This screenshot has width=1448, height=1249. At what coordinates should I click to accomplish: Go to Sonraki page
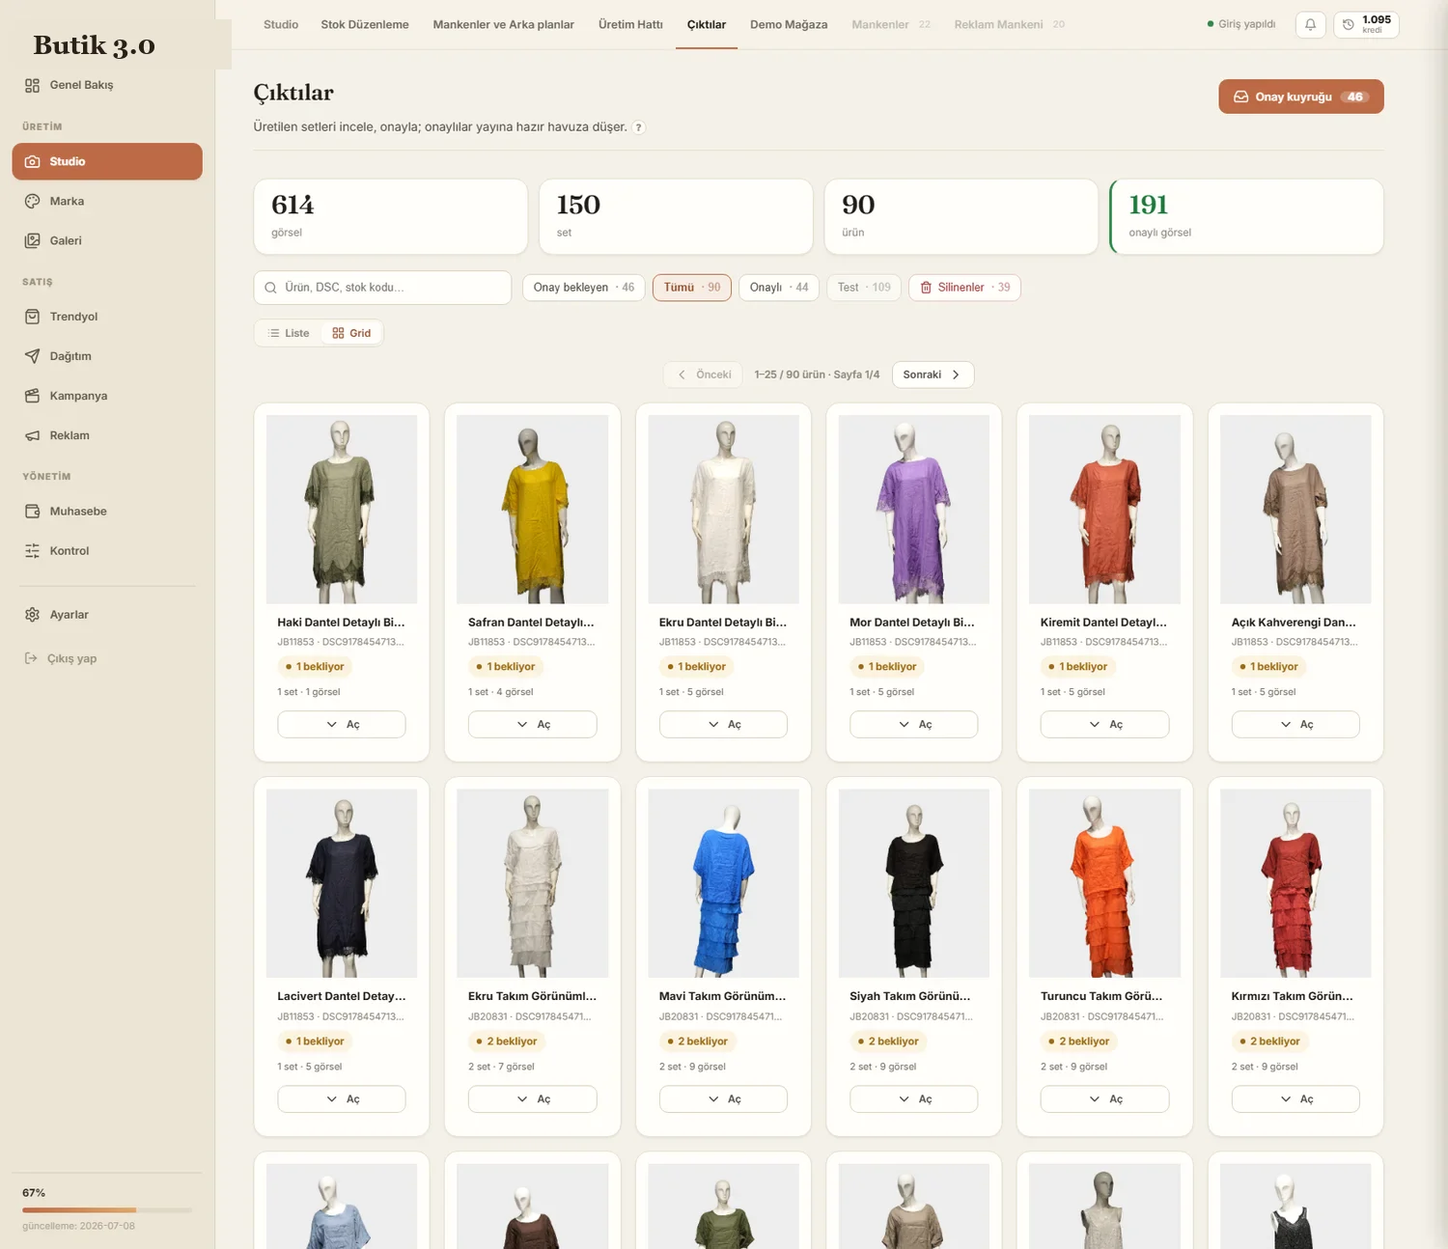933,375
